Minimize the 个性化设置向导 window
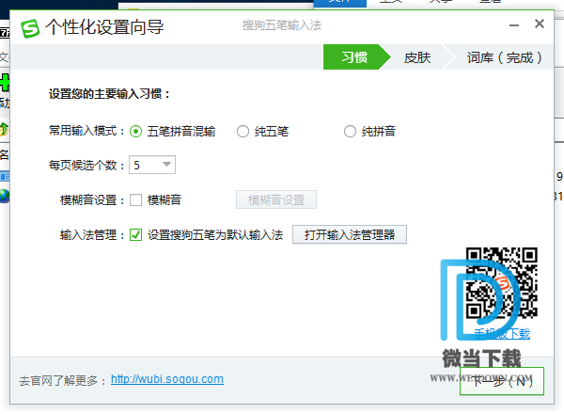The height and width of the screenshot is (414, 564). click(514, 25)
